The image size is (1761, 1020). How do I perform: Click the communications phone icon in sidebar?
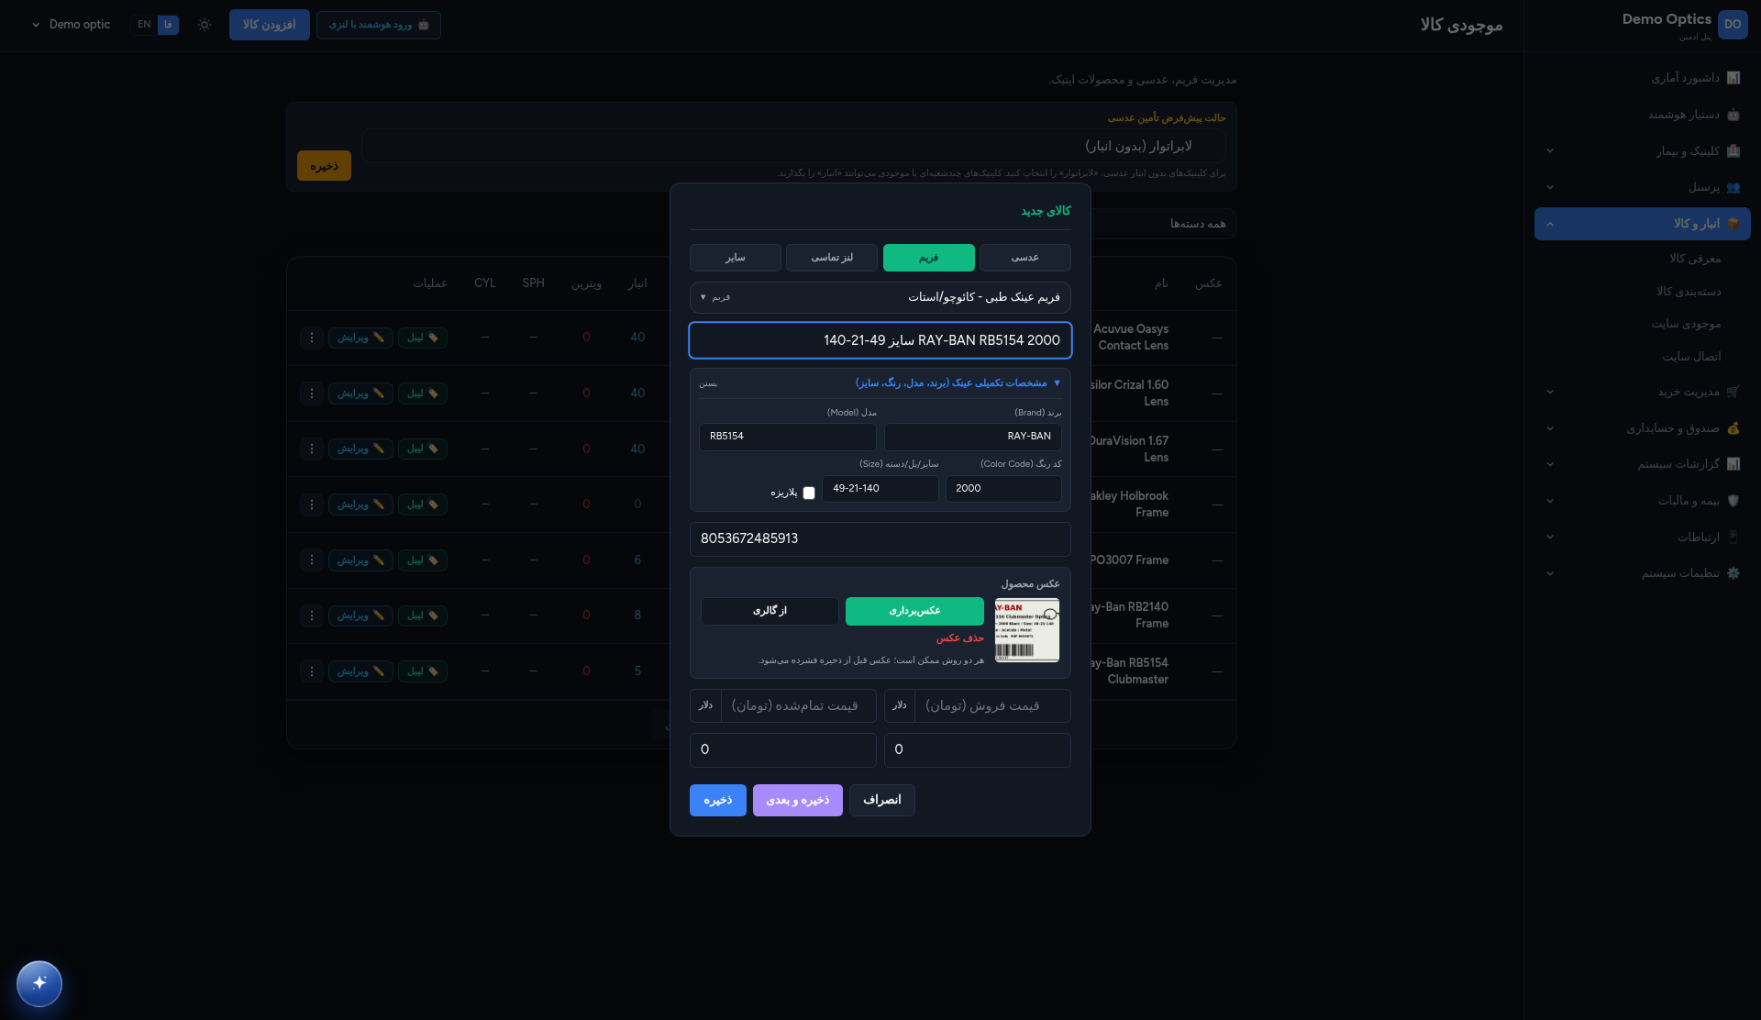point(1733,538)
